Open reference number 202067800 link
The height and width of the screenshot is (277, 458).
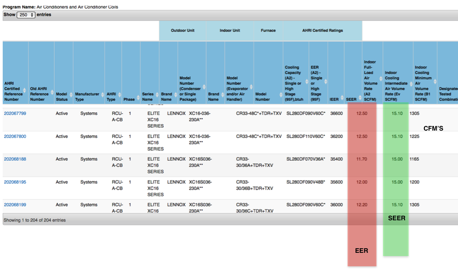pos(15,137)
